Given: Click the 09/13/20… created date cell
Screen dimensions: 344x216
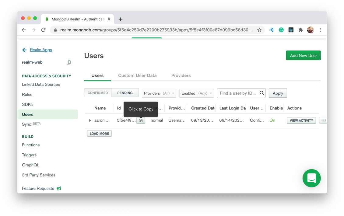Looking at the screenshot, I should [202, 120].
